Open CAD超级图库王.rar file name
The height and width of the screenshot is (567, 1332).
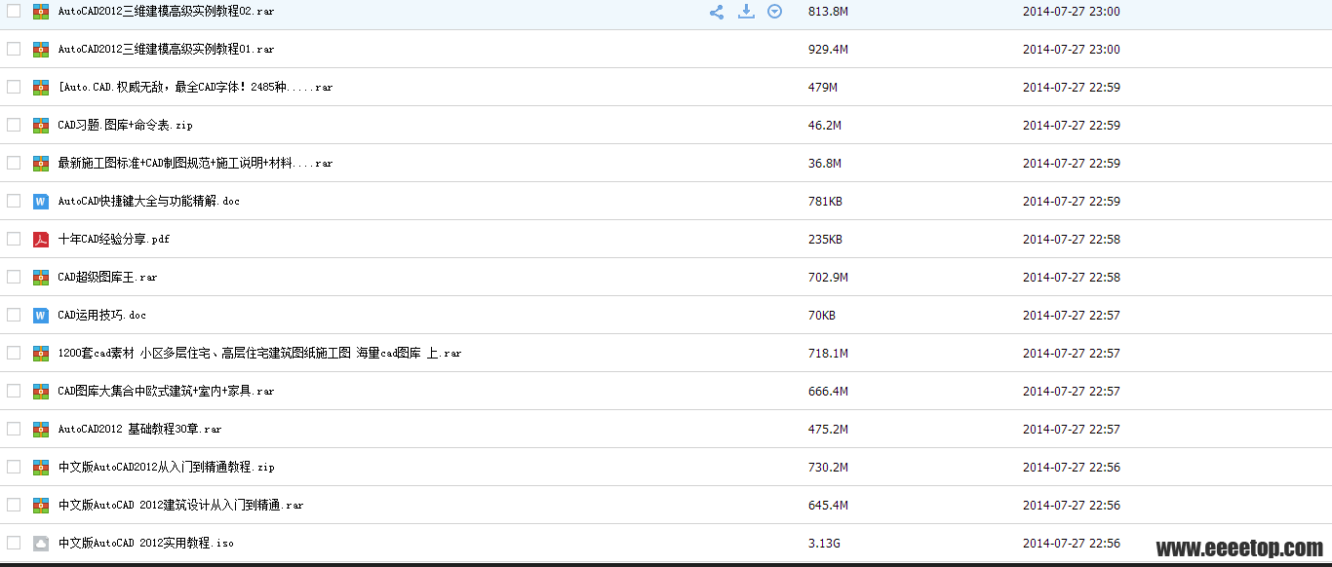pyautogui.click(x=107, y=278)
